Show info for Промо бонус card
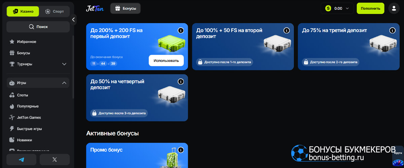404x168 pixels. click(181, 150)
